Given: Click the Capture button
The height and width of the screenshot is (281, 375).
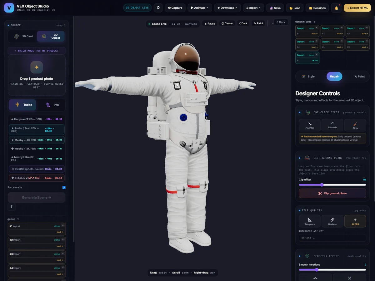Looking at the screenshot, I should click(x=175, y=8).
